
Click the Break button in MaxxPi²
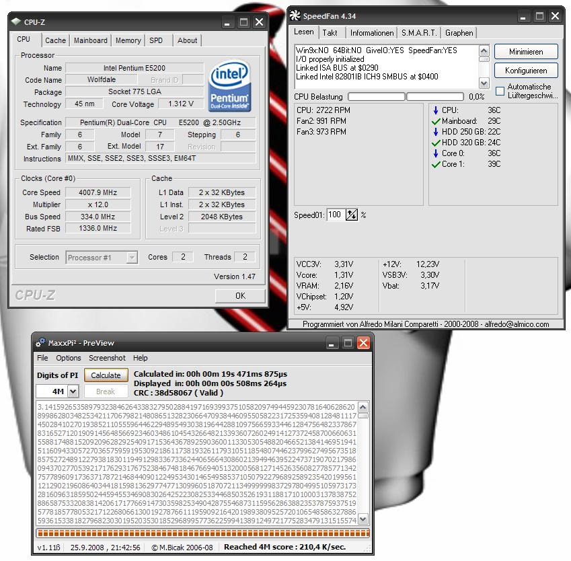[106, 391]
